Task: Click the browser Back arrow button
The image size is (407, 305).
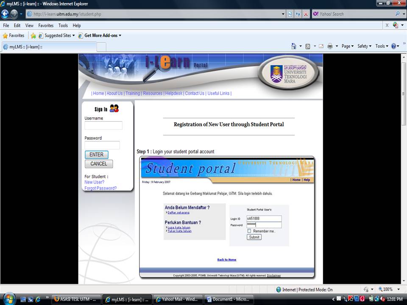Action: (x=5, y=14)
